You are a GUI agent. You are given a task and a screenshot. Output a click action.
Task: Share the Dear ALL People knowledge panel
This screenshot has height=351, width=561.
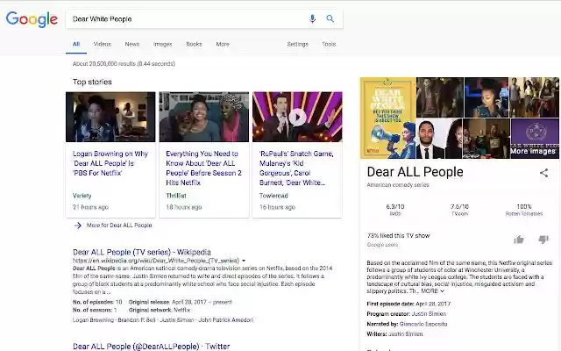pyautogui.click(x=543, y=173)
